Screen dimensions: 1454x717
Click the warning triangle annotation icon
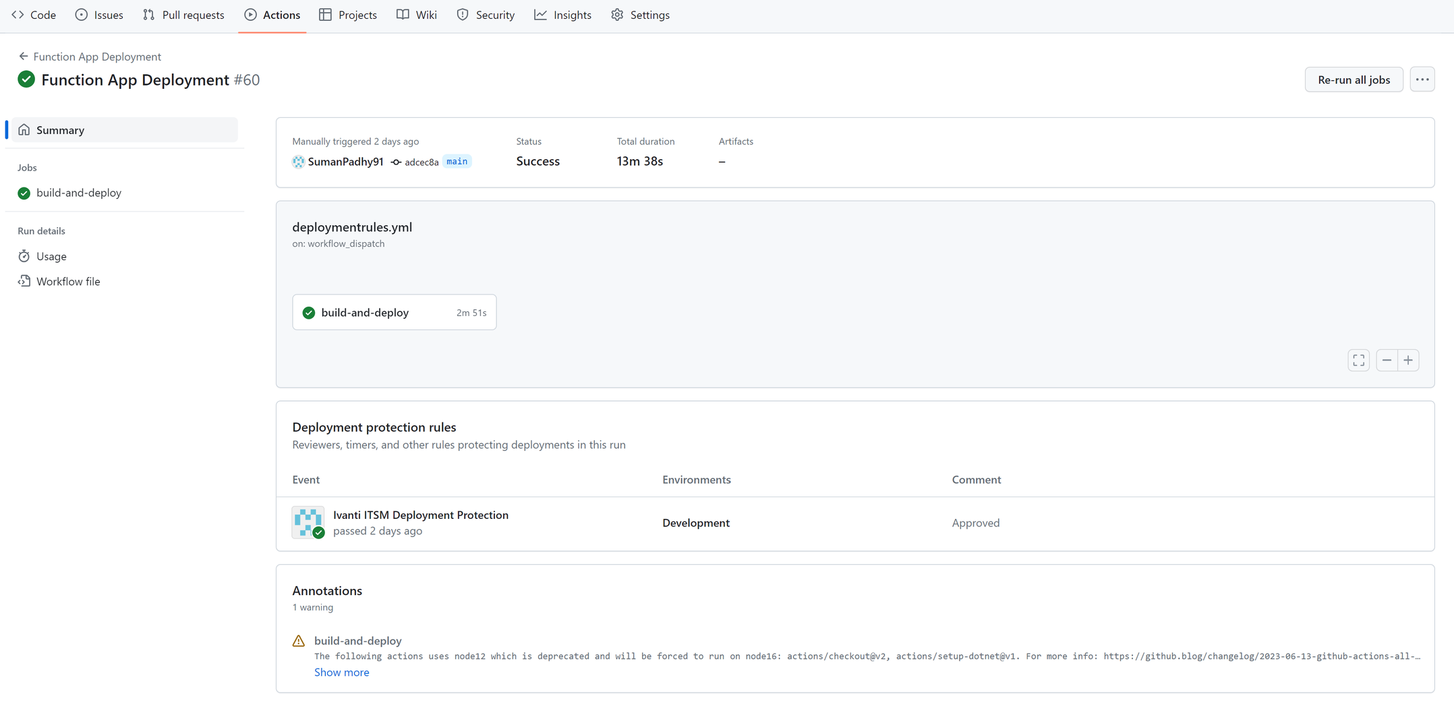pyautogui.click(x=299, y=641)
